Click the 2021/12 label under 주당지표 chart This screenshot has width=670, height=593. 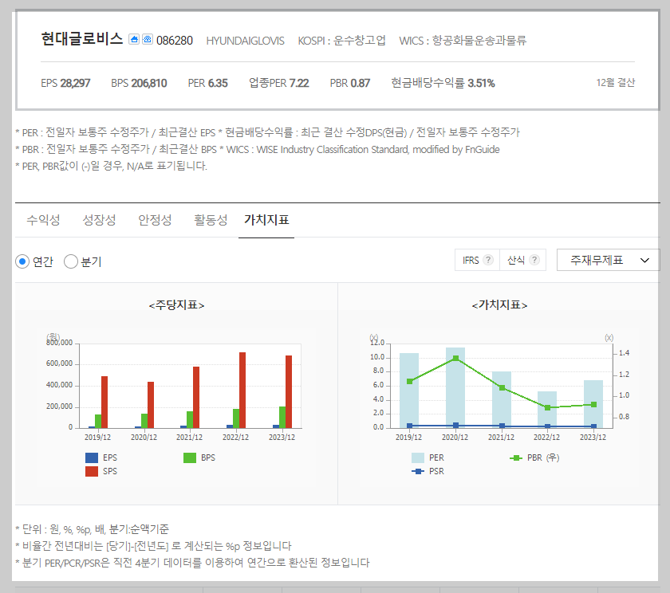pos(189,437)
